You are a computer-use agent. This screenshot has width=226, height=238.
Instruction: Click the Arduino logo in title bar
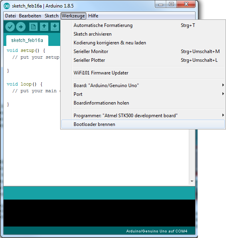[7, 6]
